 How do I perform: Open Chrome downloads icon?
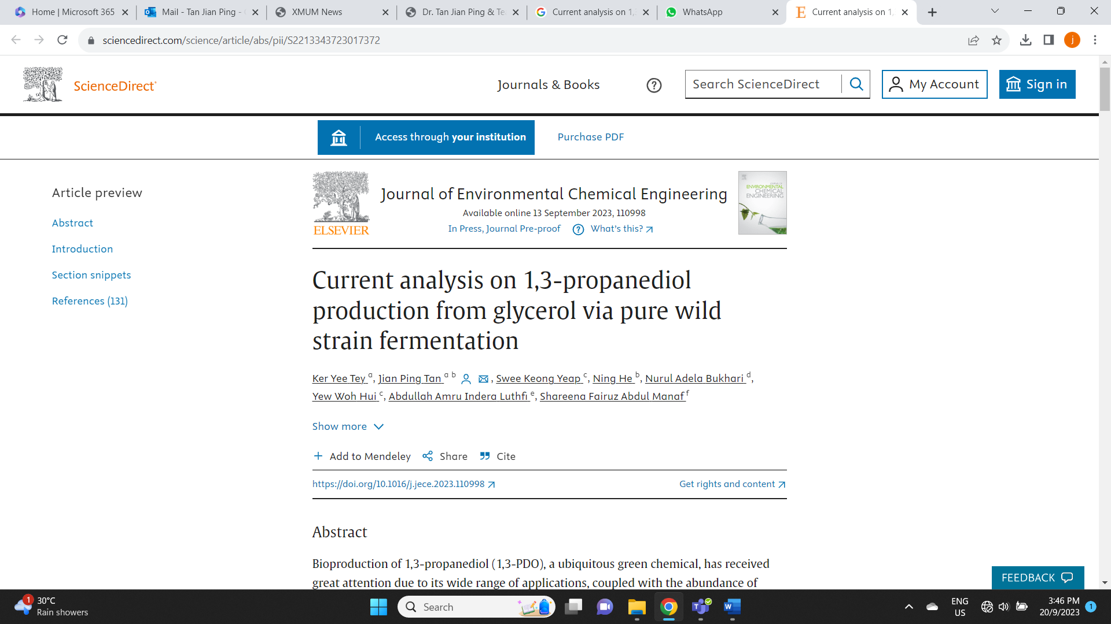1025,40
